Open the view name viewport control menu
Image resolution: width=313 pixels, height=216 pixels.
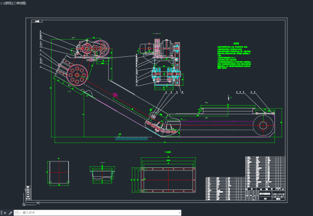click(x=8, y=3)
